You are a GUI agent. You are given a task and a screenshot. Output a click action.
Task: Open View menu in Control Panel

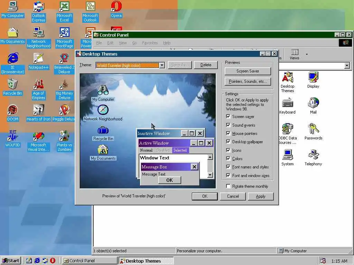[123, 43]
